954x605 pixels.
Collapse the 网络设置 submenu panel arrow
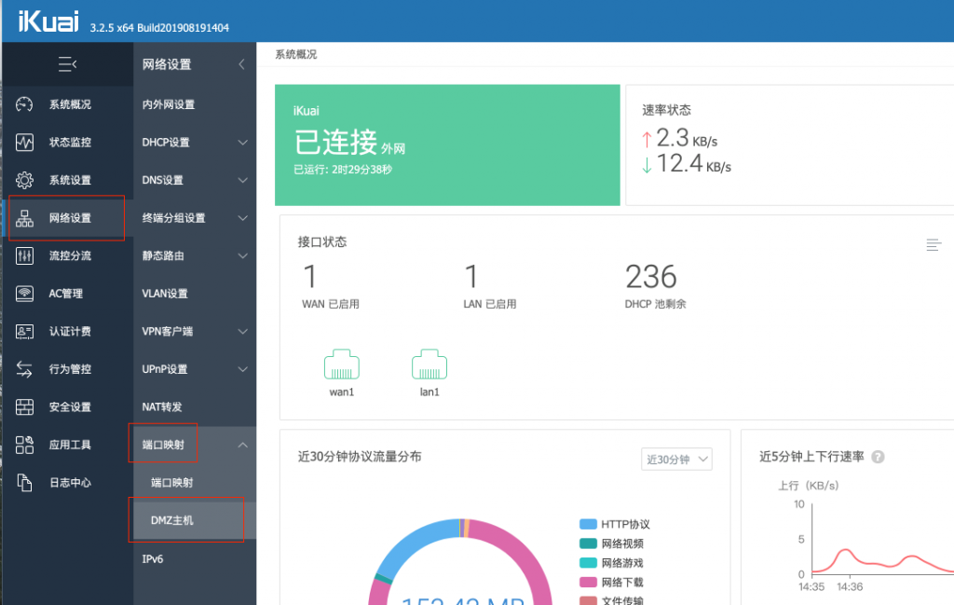pos(241,64)
